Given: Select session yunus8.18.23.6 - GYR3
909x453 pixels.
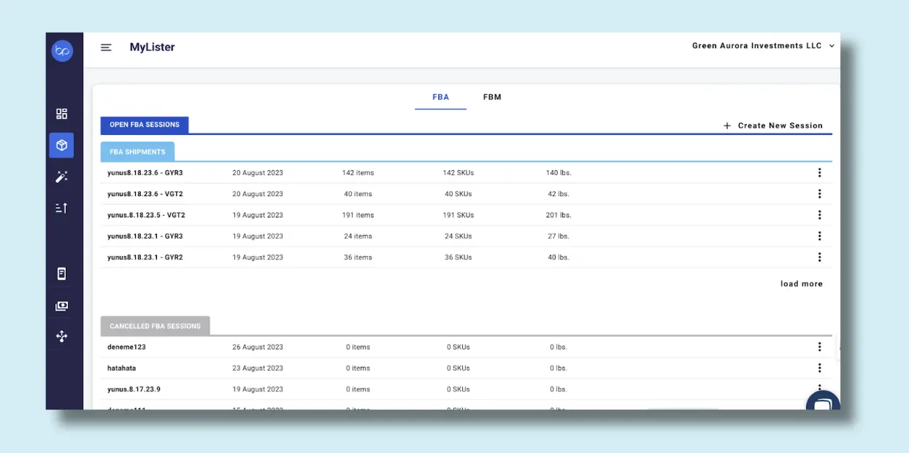Looking at the screenshot, I should coord(145,173).
